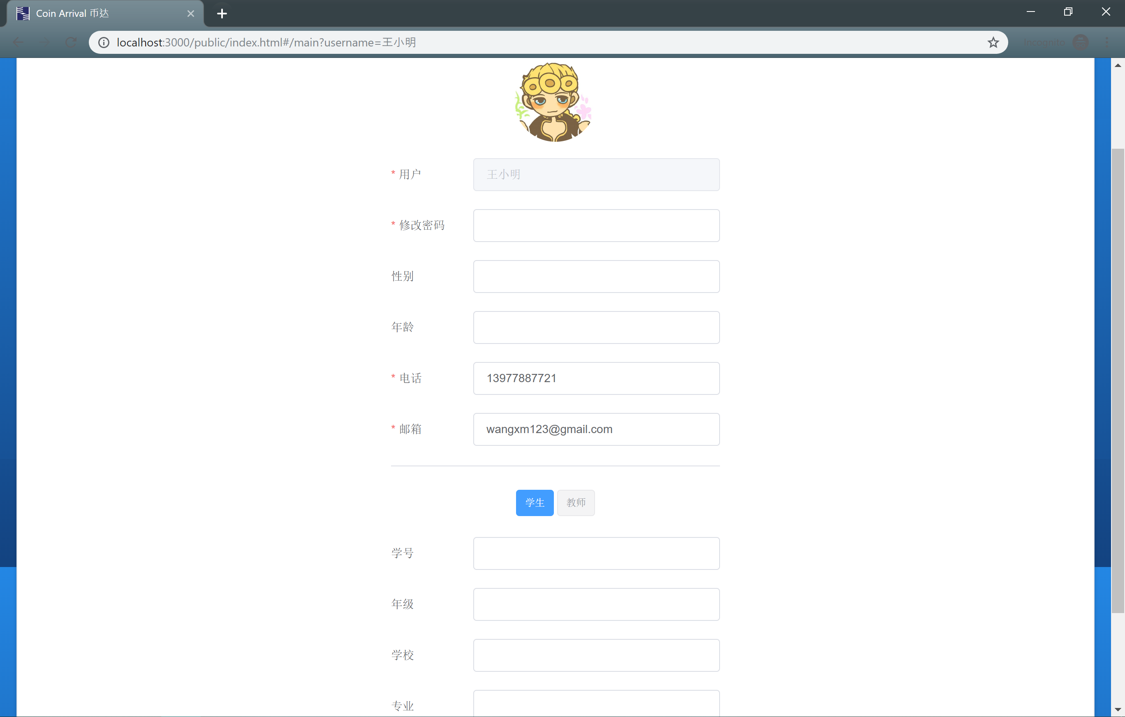Click the bookmark star icon
1125x717 pixels.
993,42
